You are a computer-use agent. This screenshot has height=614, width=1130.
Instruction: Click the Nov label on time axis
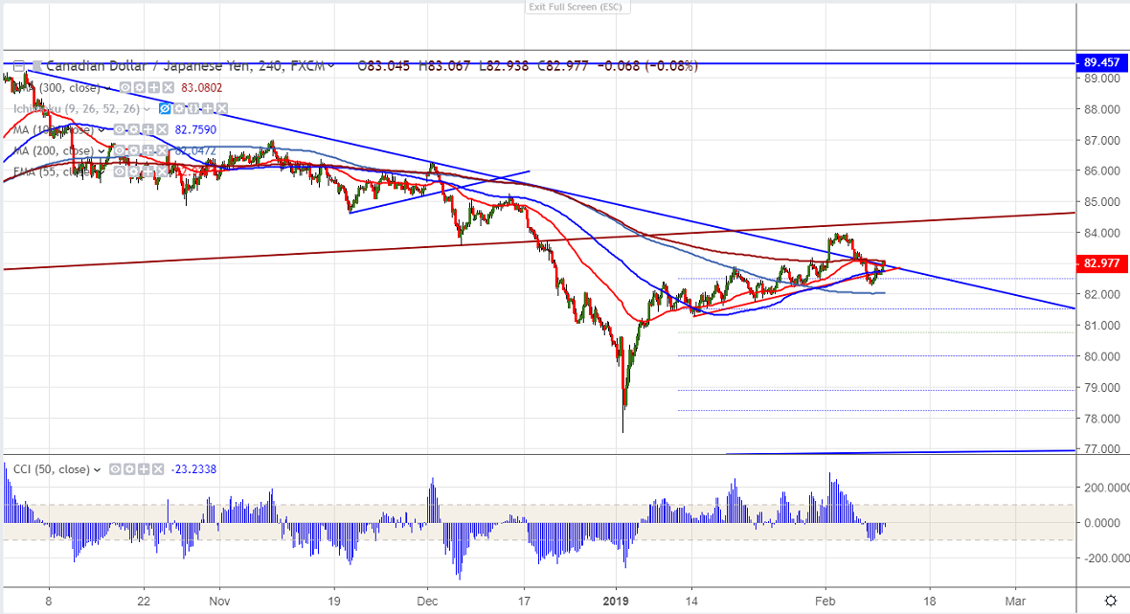click(x=220, y=601)
